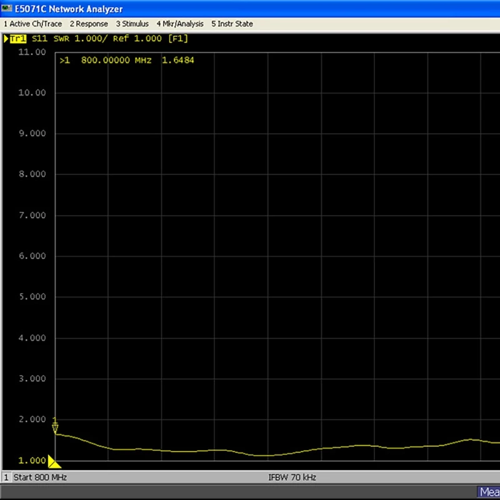Open the Mkr/Analysis menu
500x500 pixels.
pos(180,24)
